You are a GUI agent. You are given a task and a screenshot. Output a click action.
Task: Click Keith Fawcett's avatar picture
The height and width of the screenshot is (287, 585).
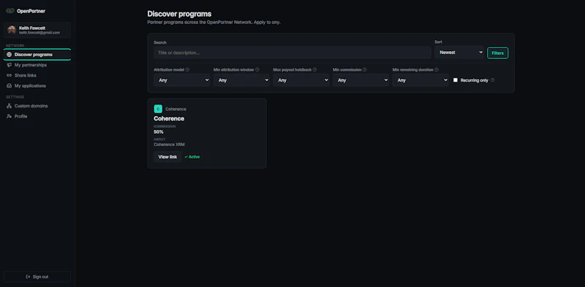(12, 30)
